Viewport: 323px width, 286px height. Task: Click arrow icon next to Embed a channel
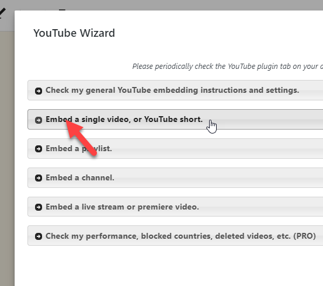[39, 178]
